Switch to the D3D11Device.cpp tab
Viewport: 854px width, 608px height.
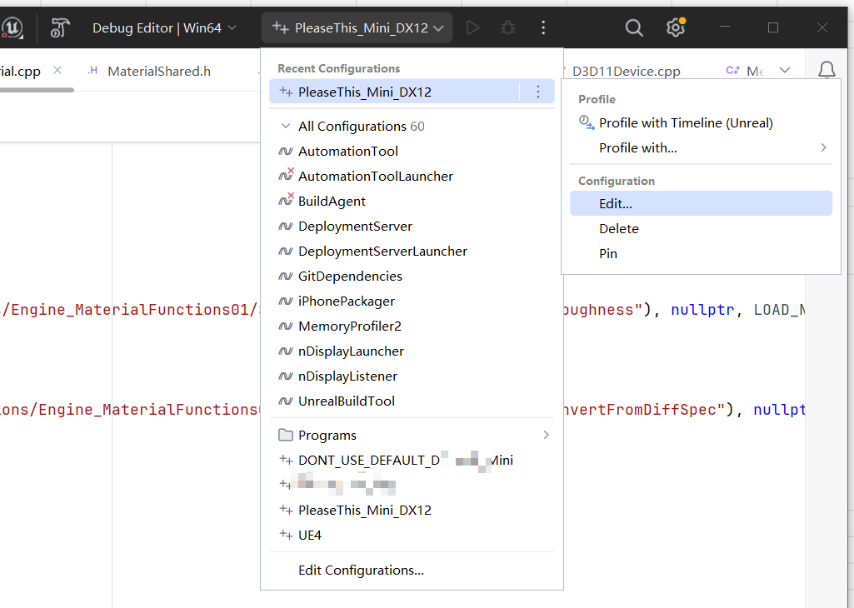(627, 72)
